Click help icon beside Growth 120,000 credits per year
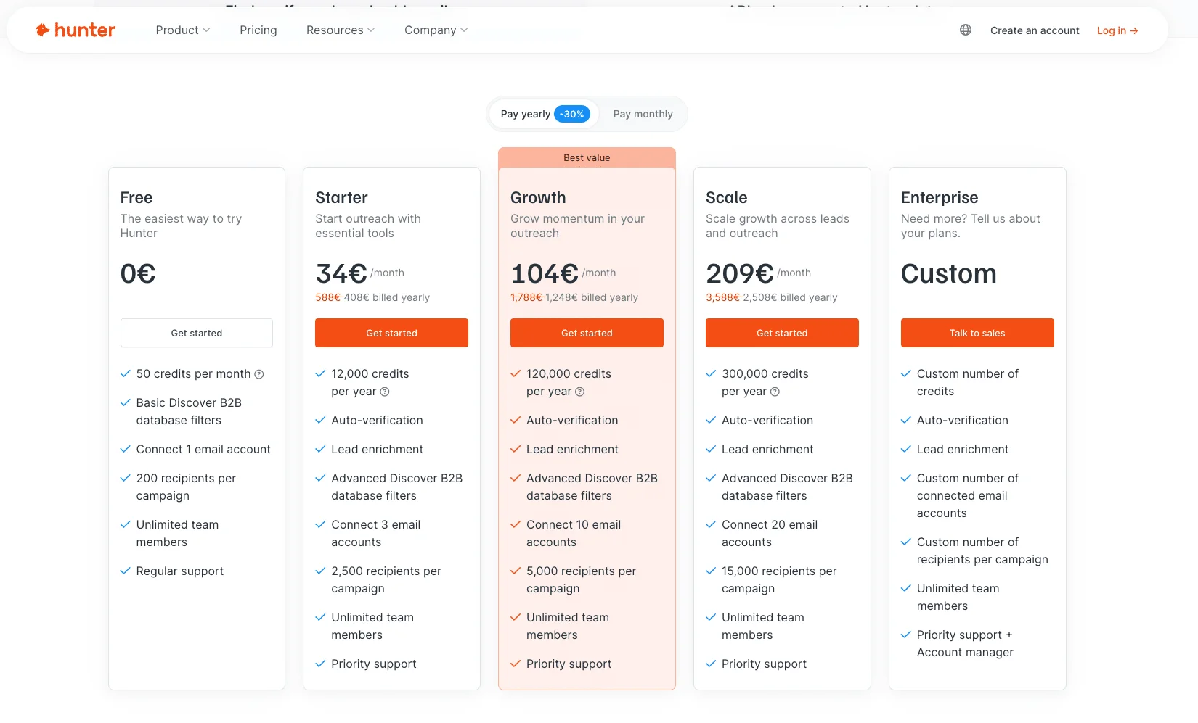The height and width of the screenshot is (723, 1198). [x=580, y=392]
